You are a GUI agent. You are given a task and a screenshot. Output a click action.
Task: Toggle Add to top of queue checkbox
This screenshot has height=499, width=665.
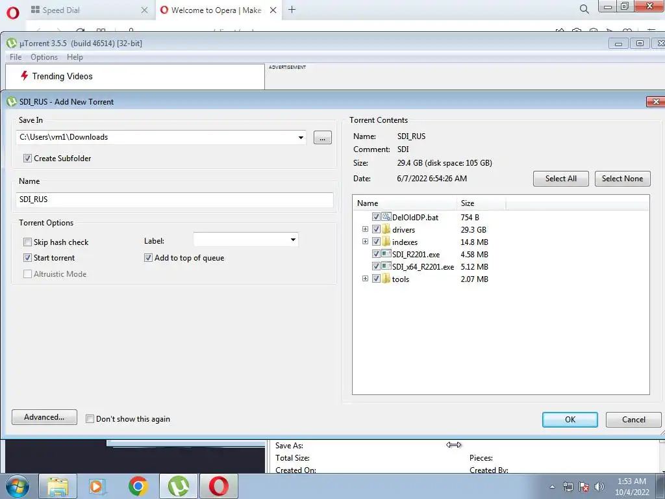click(148, 257)
